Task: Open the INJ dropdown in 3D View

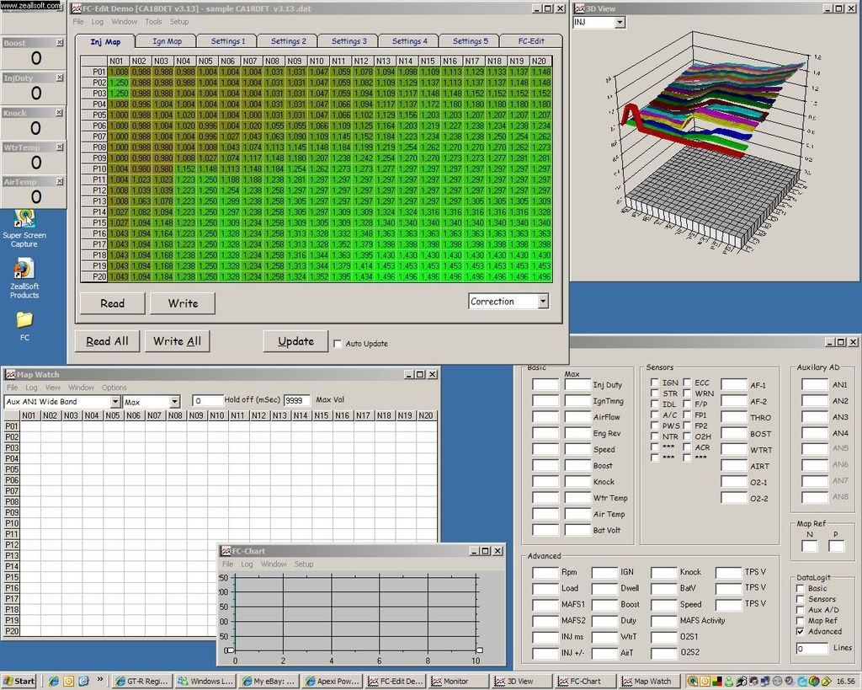Action: click(620, 23)
